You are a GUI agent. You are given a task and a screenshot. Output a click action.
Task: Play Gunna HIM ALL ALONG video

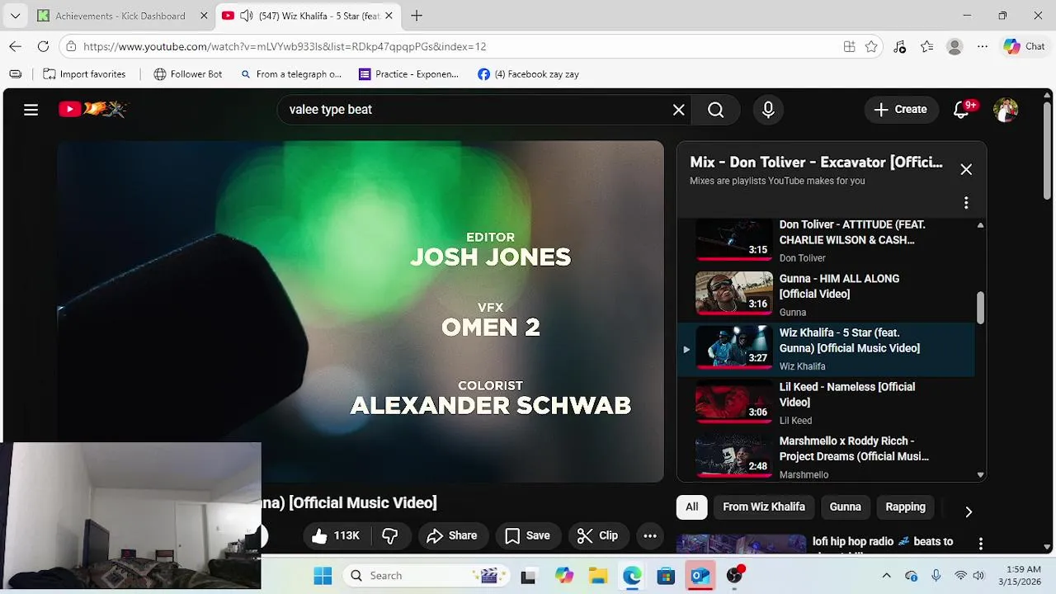pos(825,294)
